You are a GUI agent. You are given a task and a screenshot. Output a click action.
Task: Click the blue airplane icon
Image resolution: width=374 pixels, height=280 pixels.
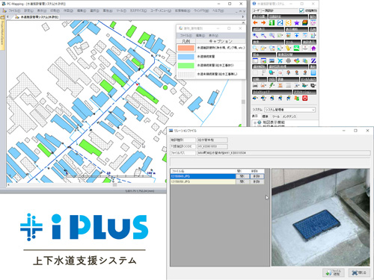tap(280, 60)
